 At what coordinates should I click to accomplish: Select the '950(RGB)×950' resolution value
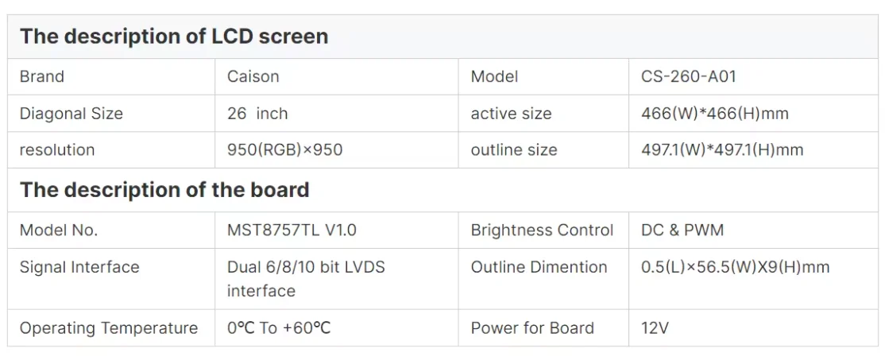tap(285, 150)
